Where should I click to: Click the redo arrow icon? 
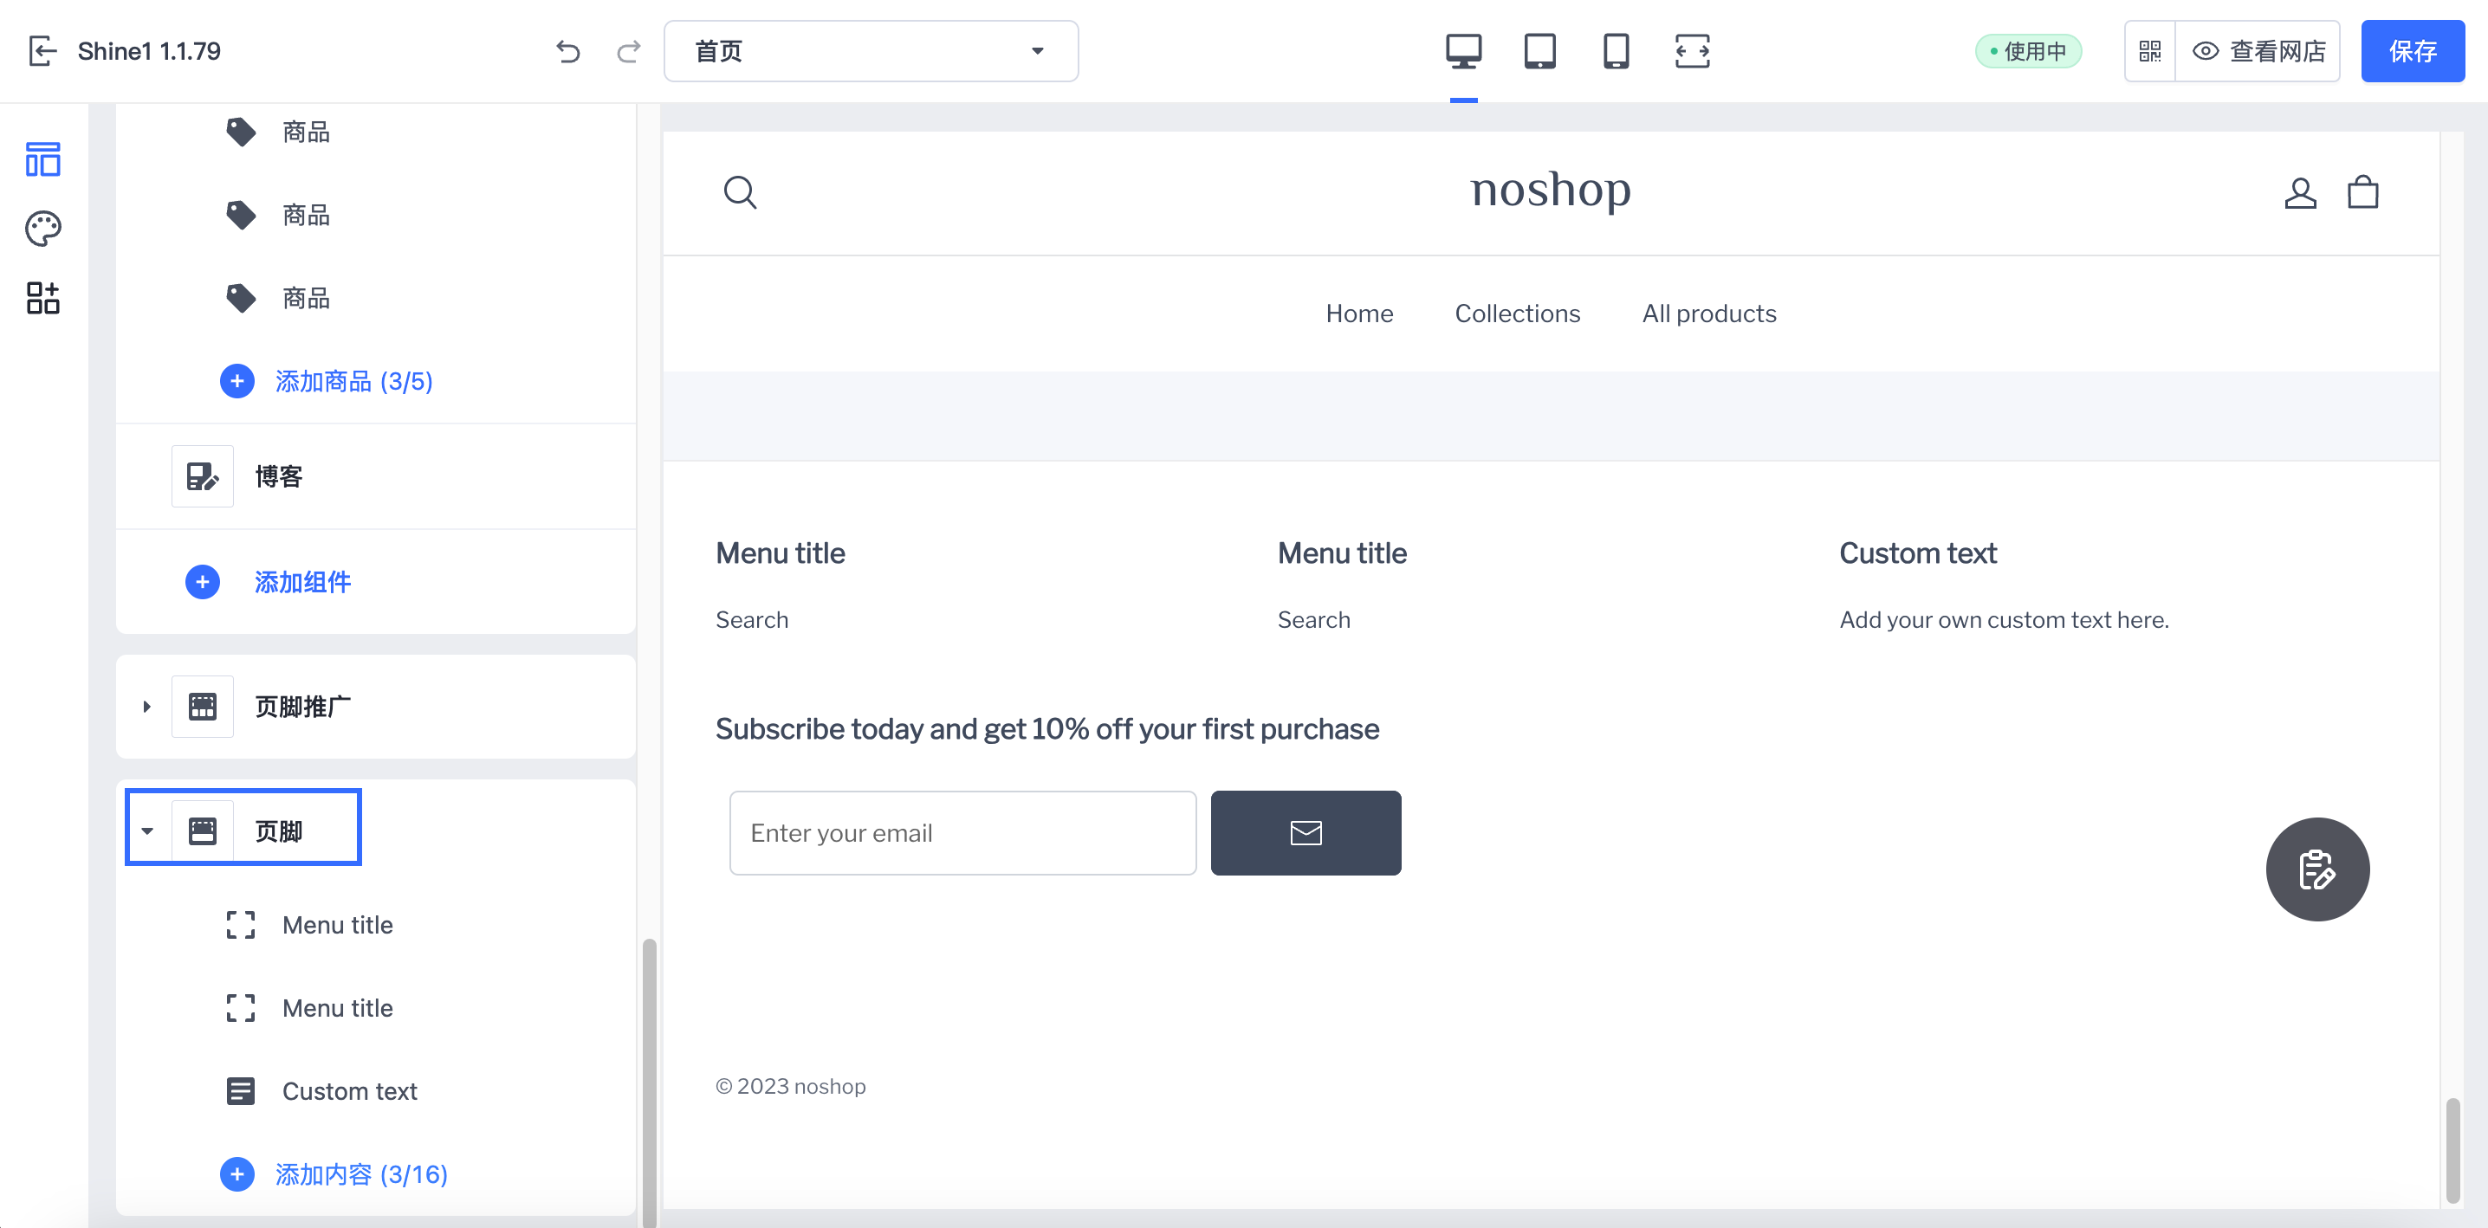(629, 51)
